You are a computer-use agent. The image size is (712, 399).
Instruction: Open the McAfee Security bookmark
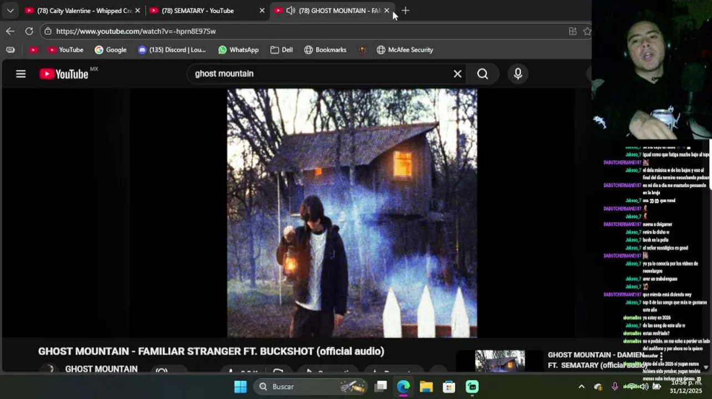(x=405, y=50)
